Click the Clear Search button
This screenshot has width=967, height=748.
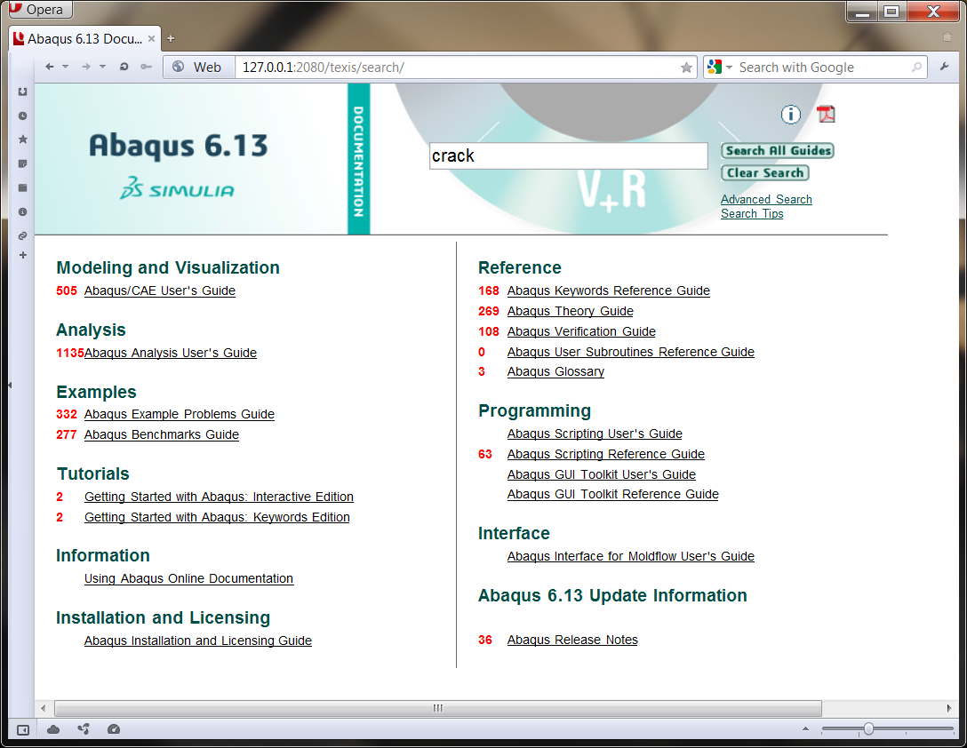click(764, 173)
